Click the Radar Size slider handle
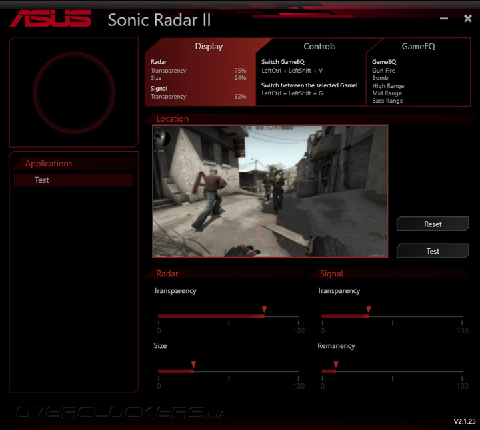480x430 pixels. [x=193, y=364]
